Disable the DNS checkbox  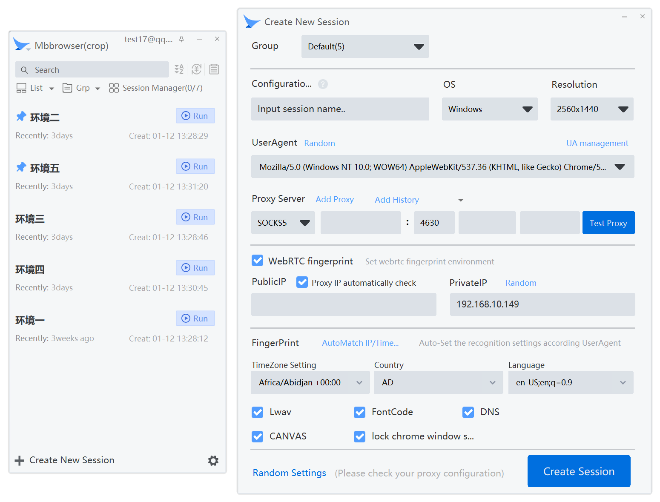tap(468, 412)
